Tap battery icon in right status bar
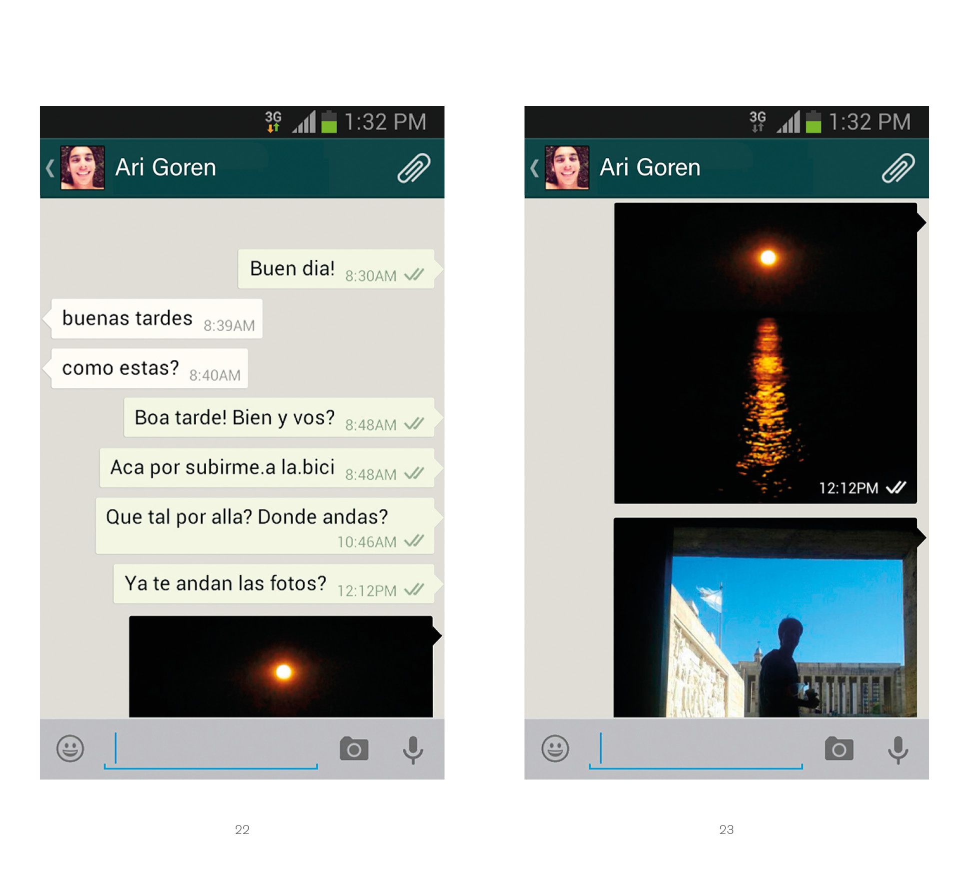Viewport: 969px width, 886px height. click(x=813, y=121)
